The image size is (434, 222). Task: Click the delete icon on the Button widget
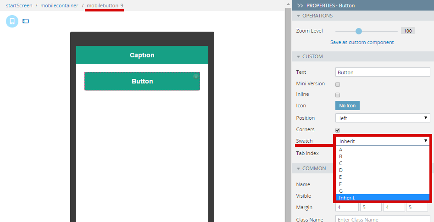(x=196, y=77)
